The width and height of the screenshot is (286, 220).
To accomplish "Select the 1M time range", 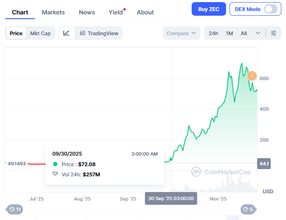I will click(x=229, y=33).
